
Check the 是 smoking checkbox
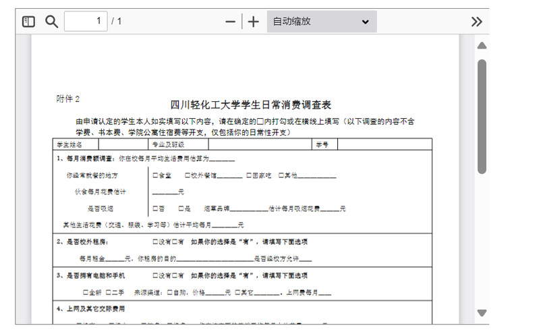click(181, 208)
